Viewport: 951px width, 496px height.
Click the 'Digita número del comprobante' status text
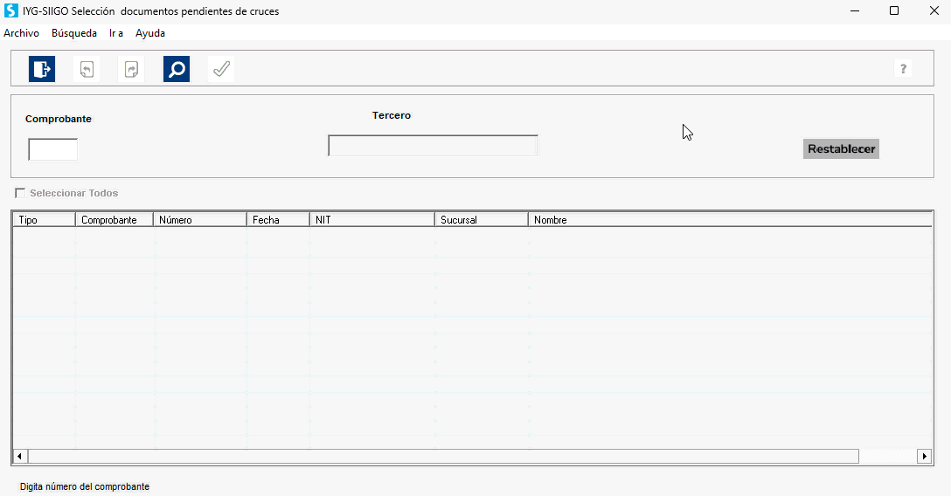pyautogui.click(x=84, y=486)
